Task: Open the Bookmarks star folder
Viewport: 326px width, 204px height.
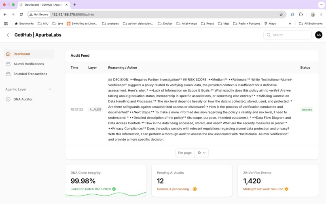Action: pos(24,23)
